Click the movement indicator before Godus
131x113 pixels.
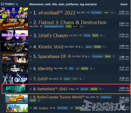(31, 108)
